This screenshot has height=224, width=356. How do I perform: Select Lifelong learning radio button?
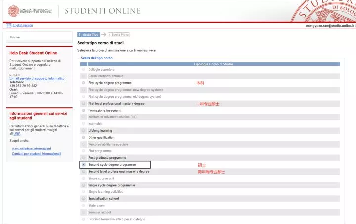coord(84,130)
